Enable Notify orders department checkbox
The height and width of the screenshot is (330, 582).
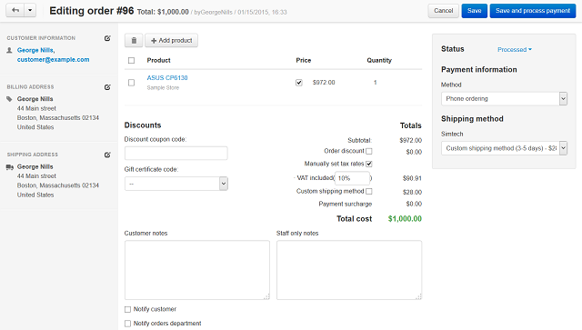[127, 324]
